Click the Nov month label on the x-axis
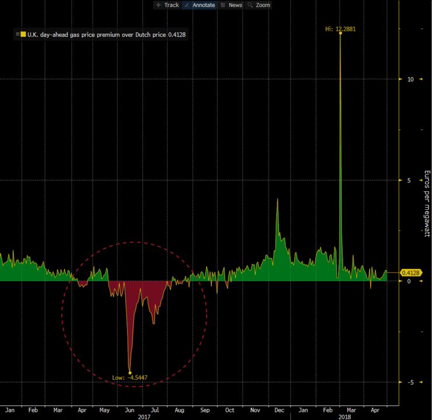The image size is (432, 420). click(x=255, y=410)
